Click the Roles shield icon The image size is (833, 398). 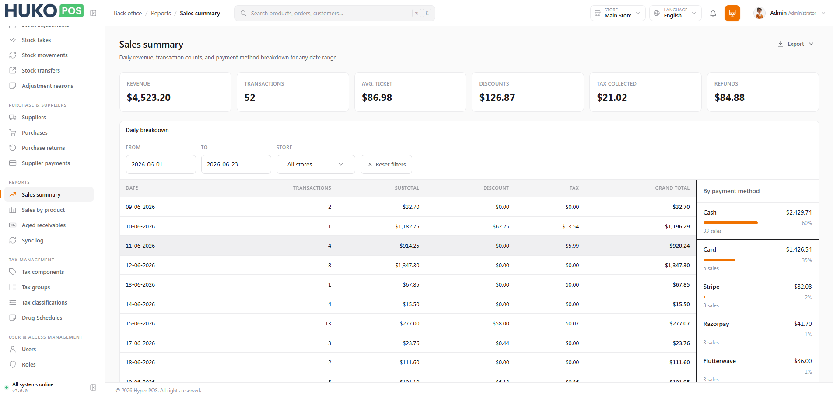[x=13, y=364]
